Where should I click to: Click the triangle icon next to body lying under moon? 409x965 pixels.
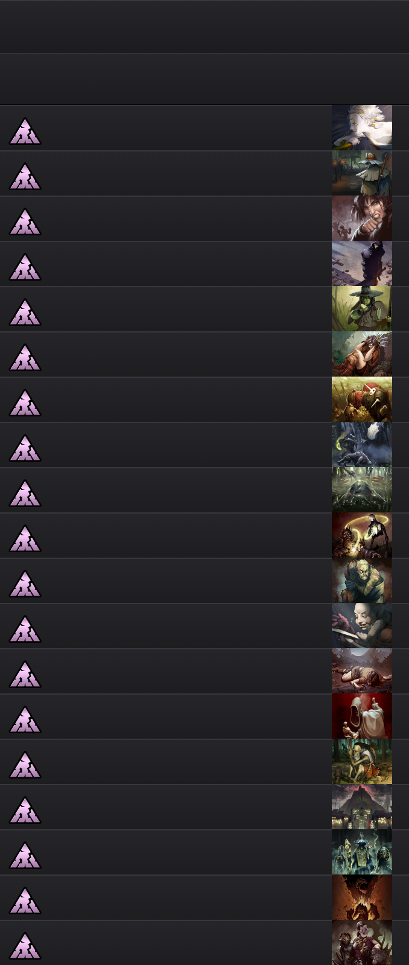coord(25,675)
